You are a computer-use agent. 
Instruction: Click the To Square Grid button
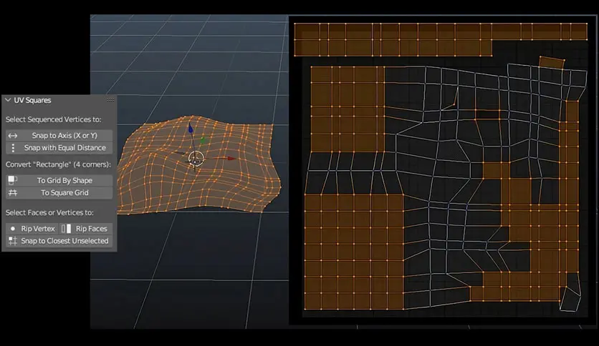pyautogui.click(x=59, y=193)
